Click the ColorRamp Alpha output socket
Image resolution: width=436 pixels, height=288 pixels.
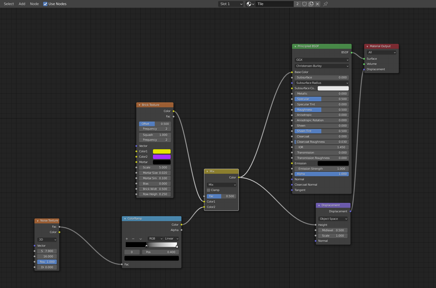pyautogui.click(x=181, y=230)
